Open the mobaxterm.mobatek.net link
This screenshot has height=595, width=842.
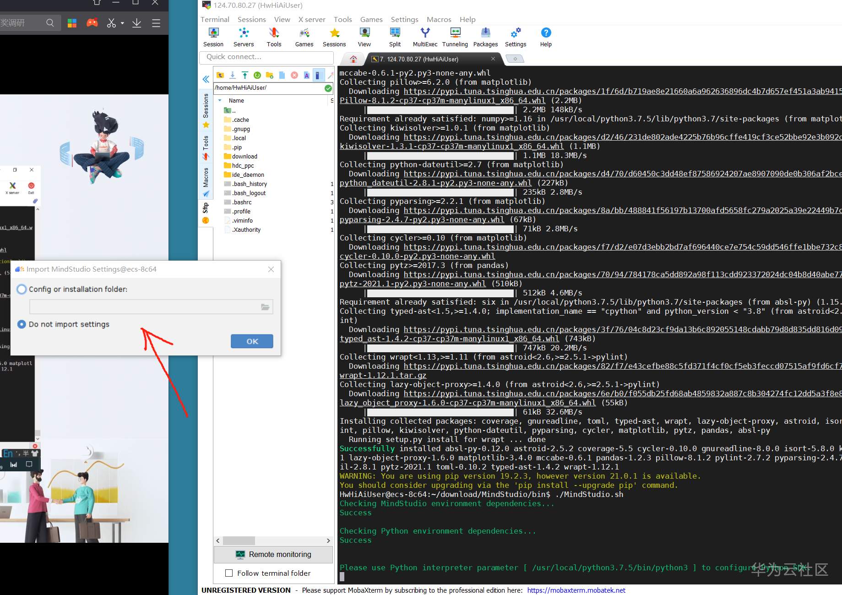point(576,590)
